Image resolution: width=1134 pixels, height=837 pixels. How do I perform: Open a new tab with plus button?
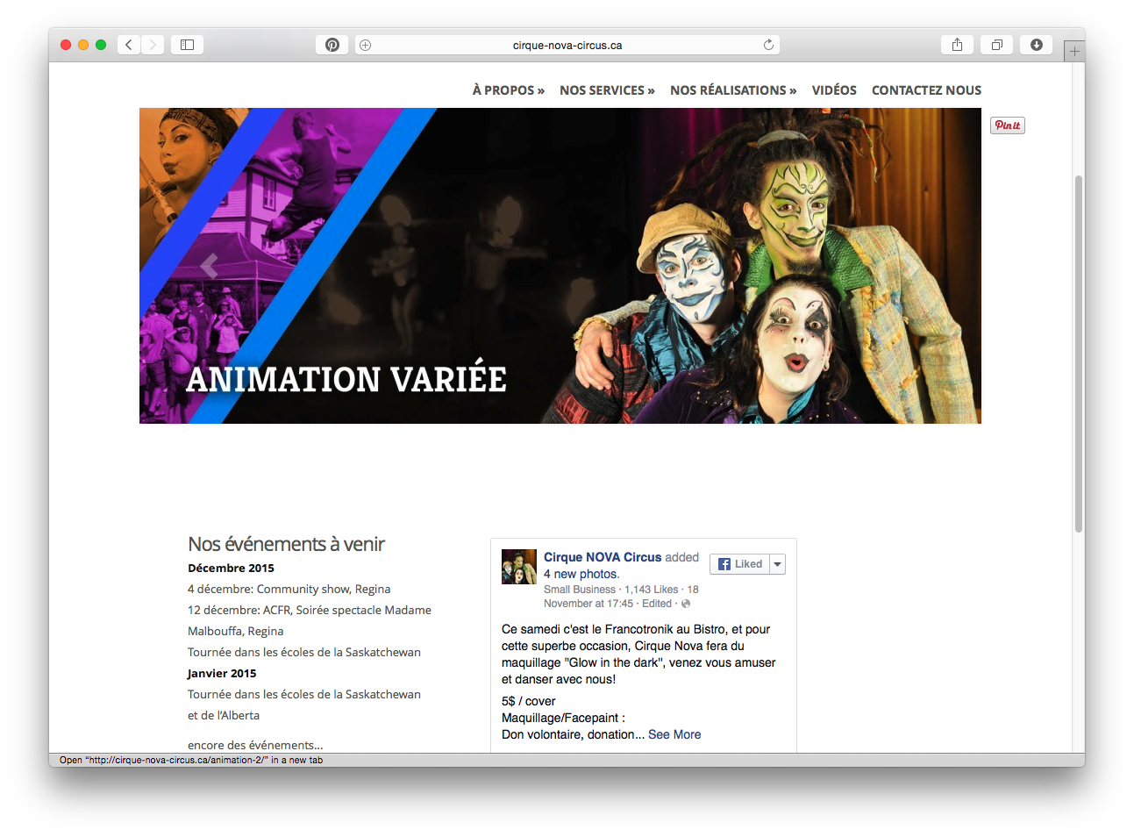coord(1074,52)
